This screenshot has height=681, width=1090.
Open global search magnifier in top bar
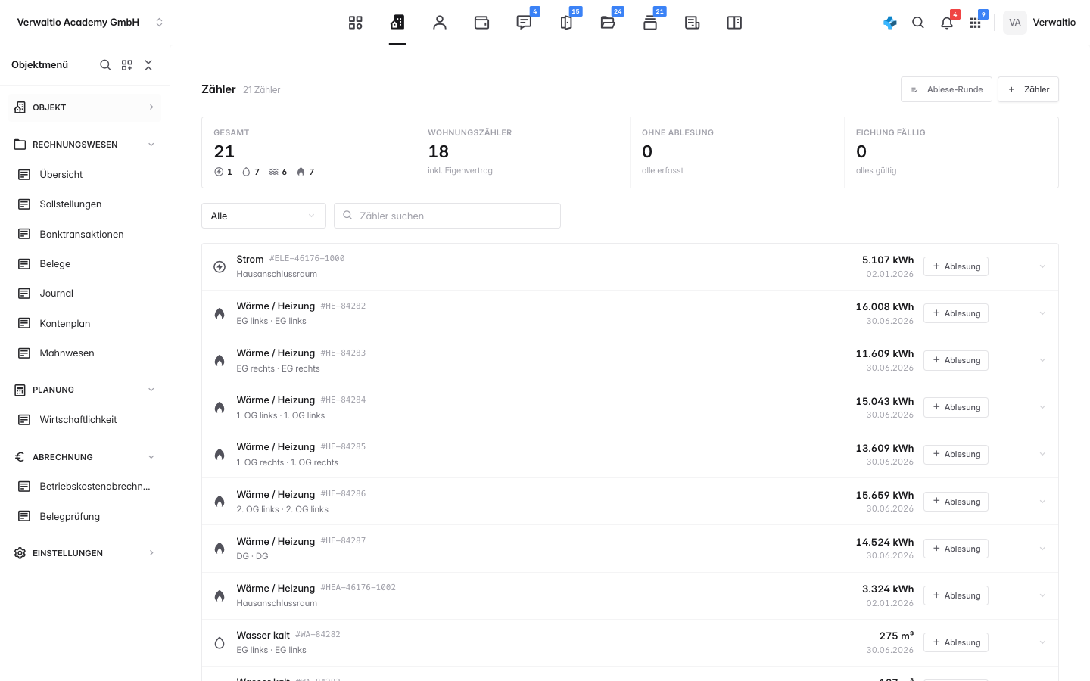tap(918, 23)
